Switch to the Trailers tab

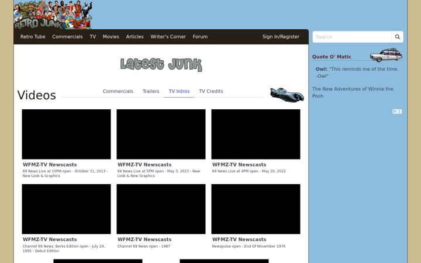pos(151,91)
